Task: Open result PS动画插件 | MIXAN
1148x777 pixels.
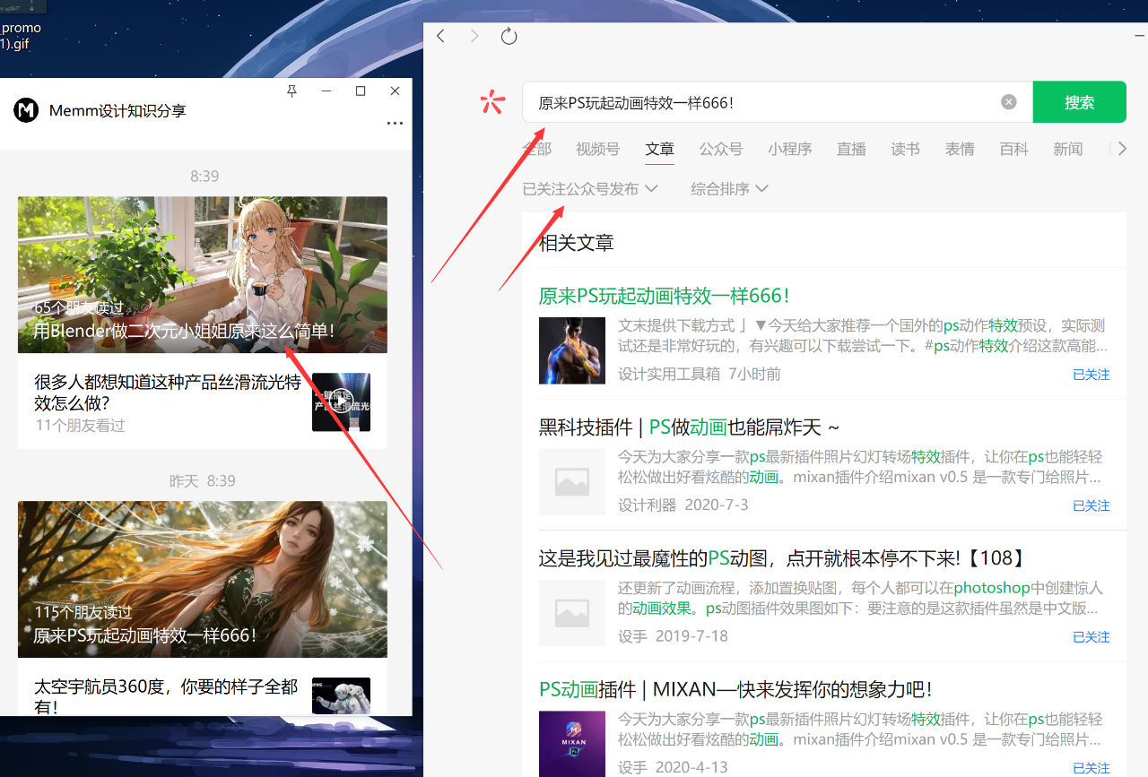Action: [735, 690]
